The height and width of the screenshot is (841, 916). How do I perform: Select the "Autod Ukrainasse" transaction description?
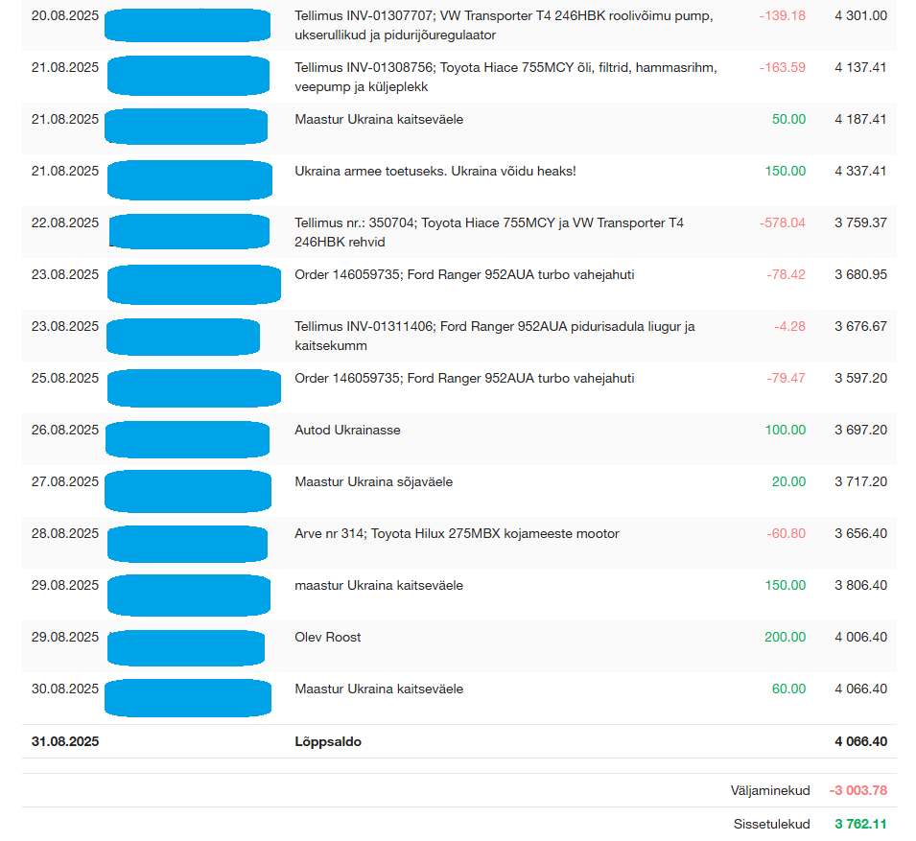click(x=347, y=431)
